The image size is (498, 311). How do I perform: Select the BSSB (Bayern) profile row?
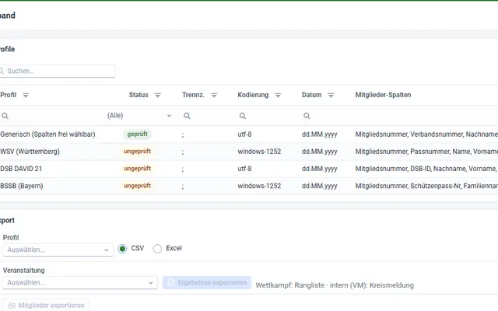click(249, 186)
